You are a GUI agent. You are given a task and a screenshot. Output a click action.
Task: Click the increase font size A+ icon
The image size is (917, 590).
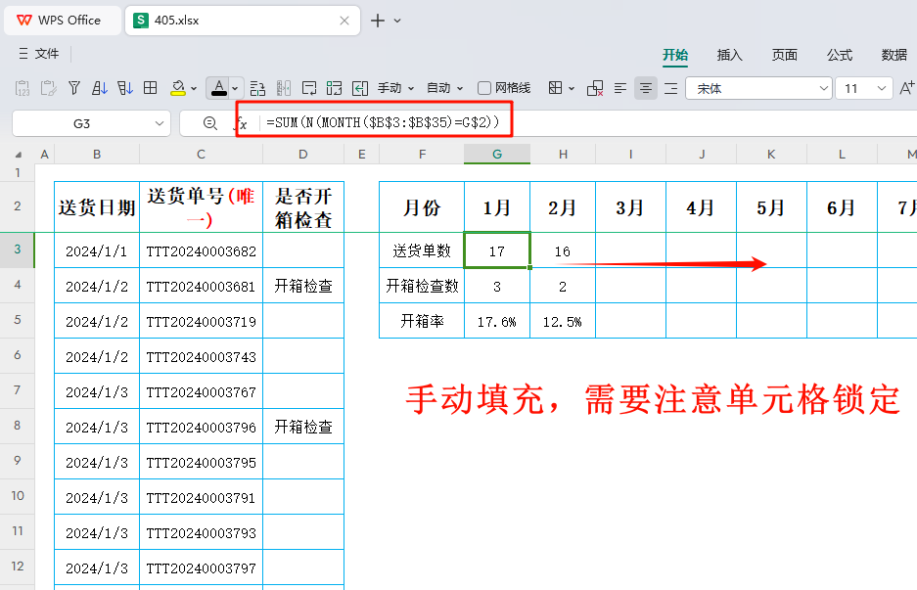click(x=906, y=88)
